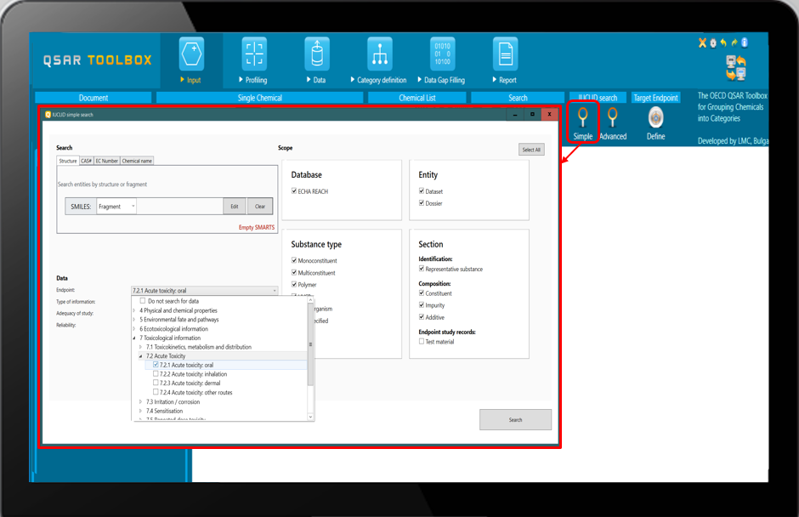The image size is (799, 517).
Task: Click the 'Empty SMARTS' red text
Action: pos(257,227)
